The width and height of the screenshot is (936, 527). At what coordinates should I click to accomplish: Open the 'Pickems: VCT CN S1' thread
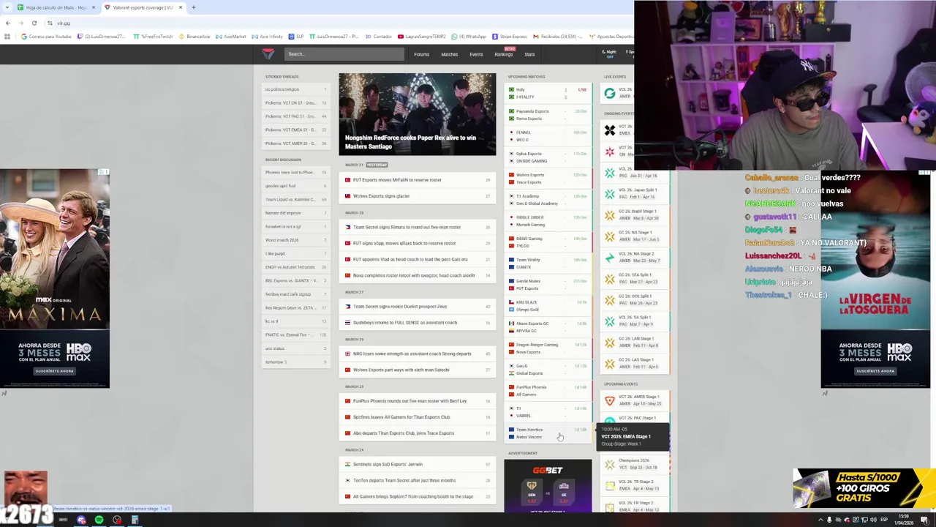pyautogui.click(x=296, y=103)
